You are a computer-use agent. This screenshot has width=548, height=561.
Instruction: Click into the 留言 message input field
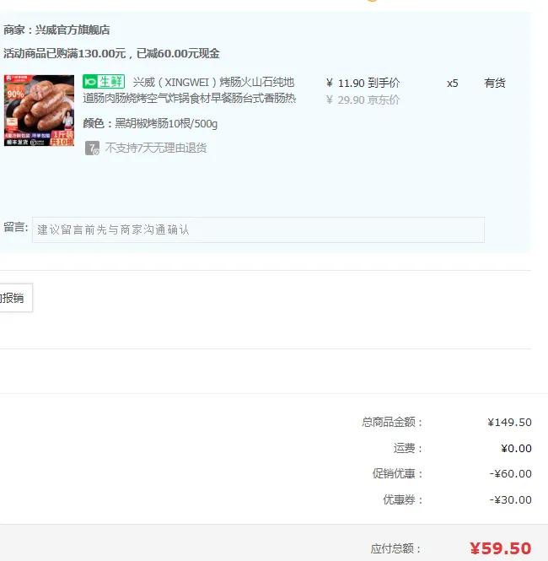coord(258,229)
